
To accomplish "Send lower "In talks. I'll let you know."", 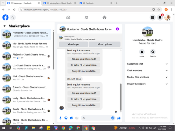I will [x=84, y=99].
